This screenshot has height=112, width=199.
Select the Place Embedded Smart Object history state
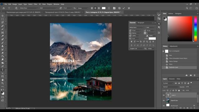[179, 58]
